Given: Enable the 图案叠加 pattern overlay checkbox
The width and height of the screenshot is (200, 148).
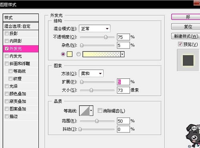Looking at the screenshot, I should coord(7,109).
